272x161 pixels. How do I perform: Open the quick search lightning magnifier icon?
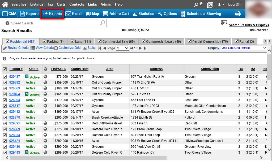198,4
